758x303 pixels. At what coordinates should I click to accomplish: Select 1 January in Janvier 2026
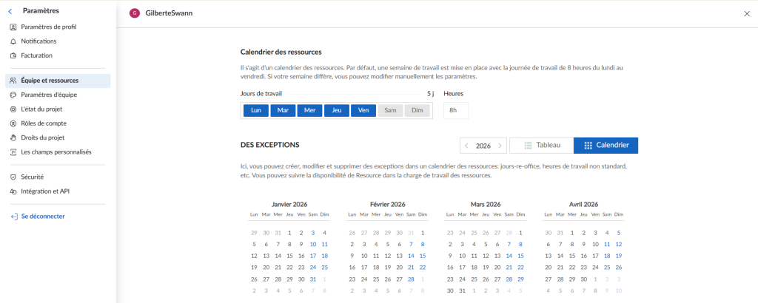(289, 233)
